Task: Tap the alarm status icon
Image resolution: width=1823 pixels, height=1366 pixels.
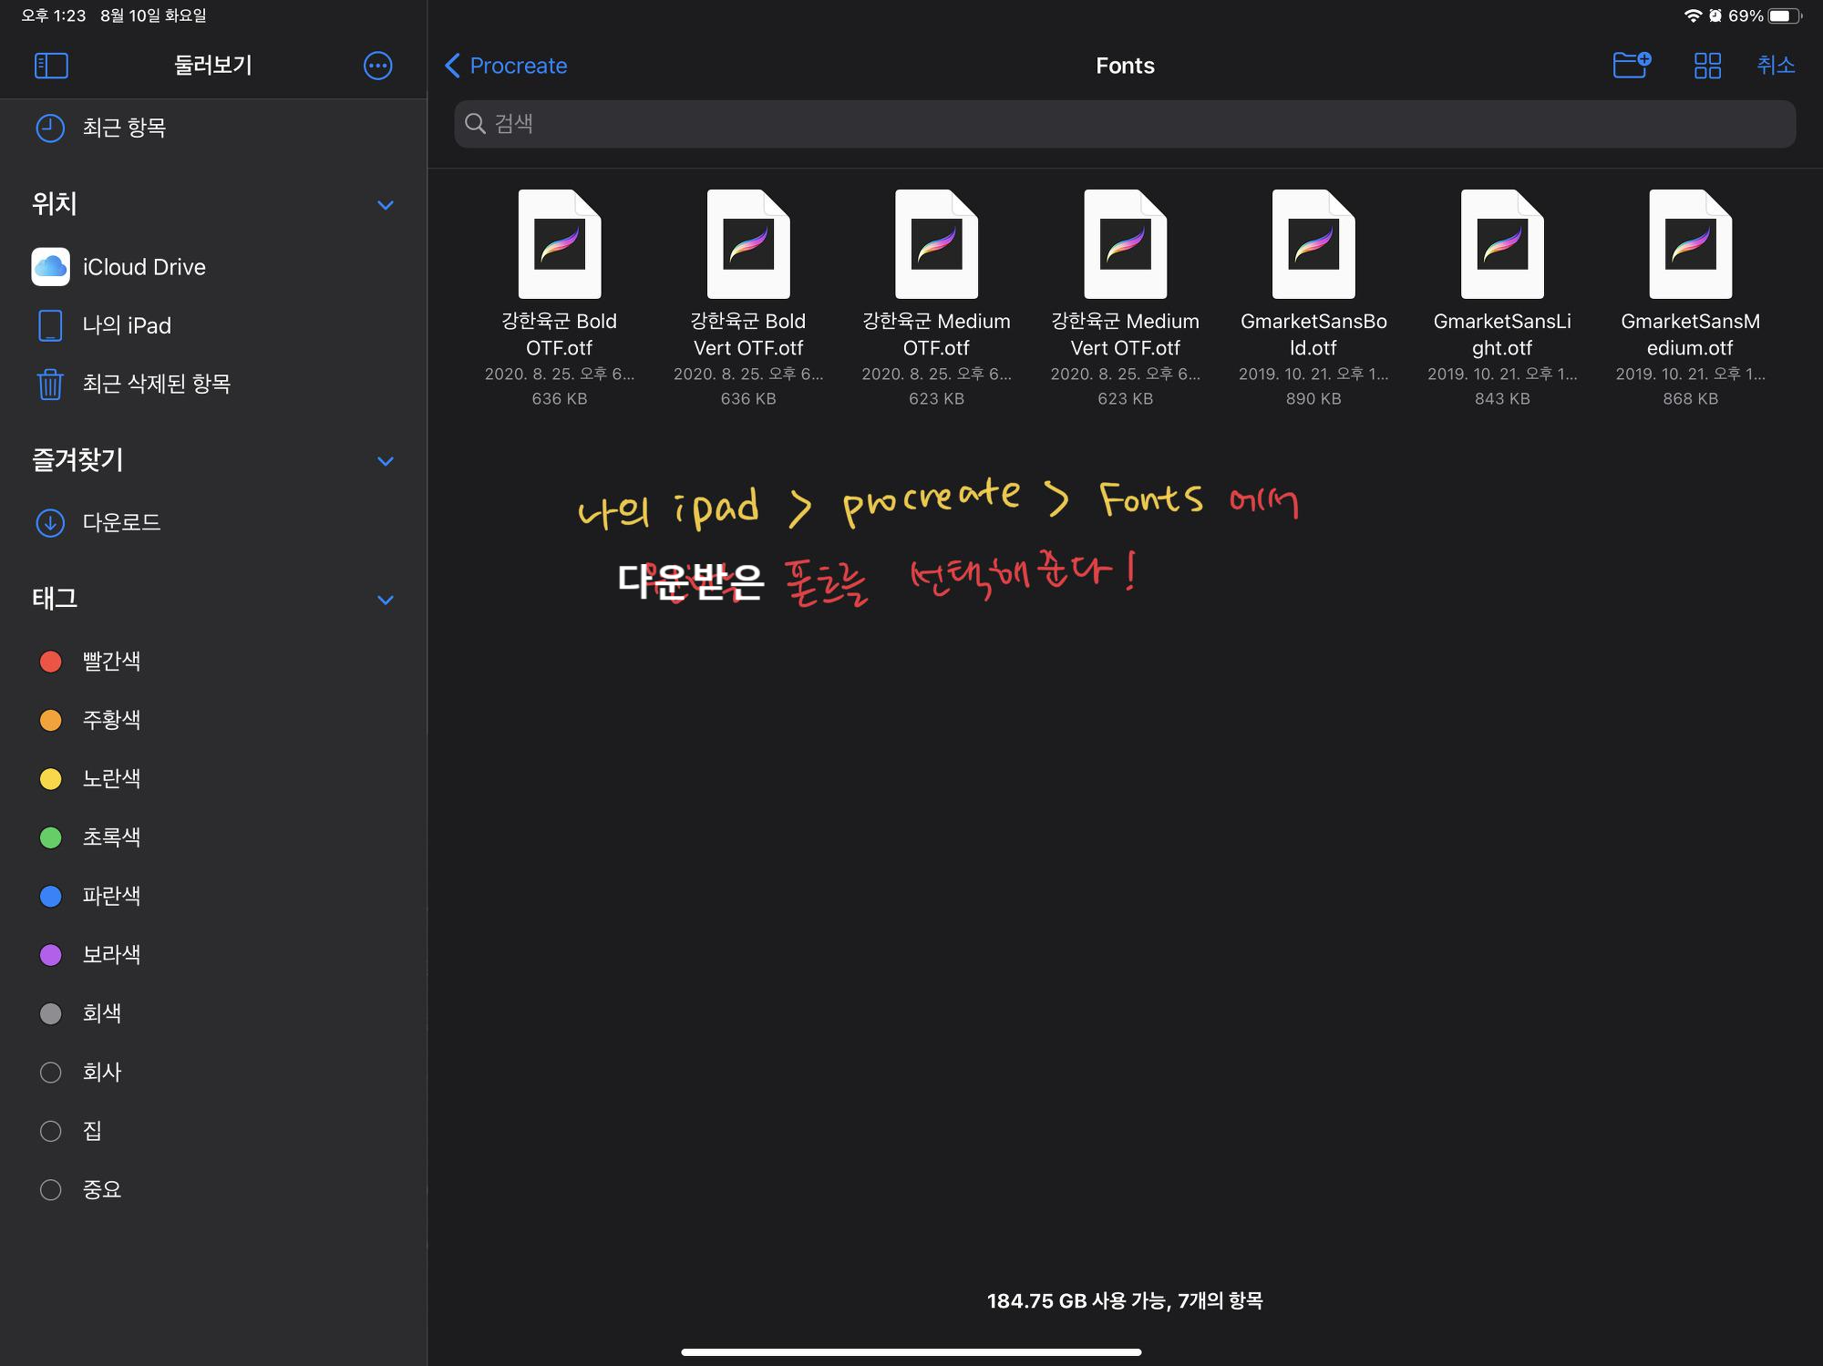Action: coord(1715,15)
